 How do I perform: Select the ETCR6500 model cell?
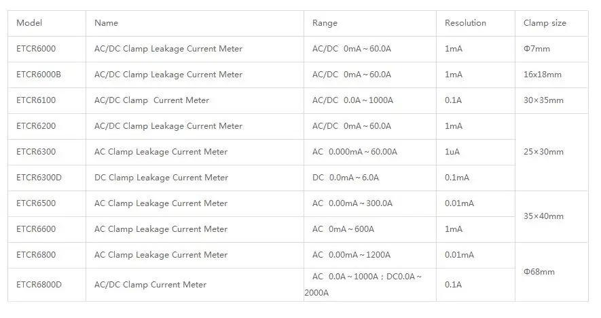tap(47, 203)
